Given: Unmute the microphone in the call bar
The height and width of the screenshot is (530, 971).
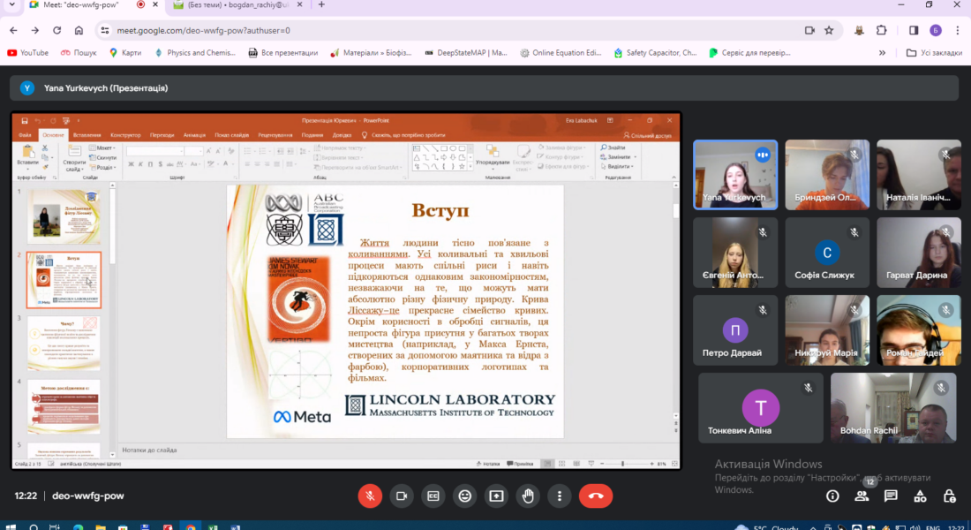Looking at the screenshot, I should point(370,496).
